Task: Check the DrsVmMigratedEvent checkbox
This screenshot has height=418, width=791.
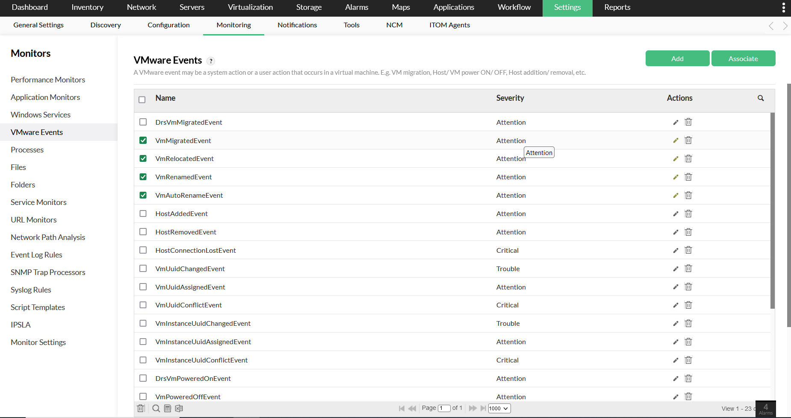Action: pyautogui.click(x=143, y=122)
